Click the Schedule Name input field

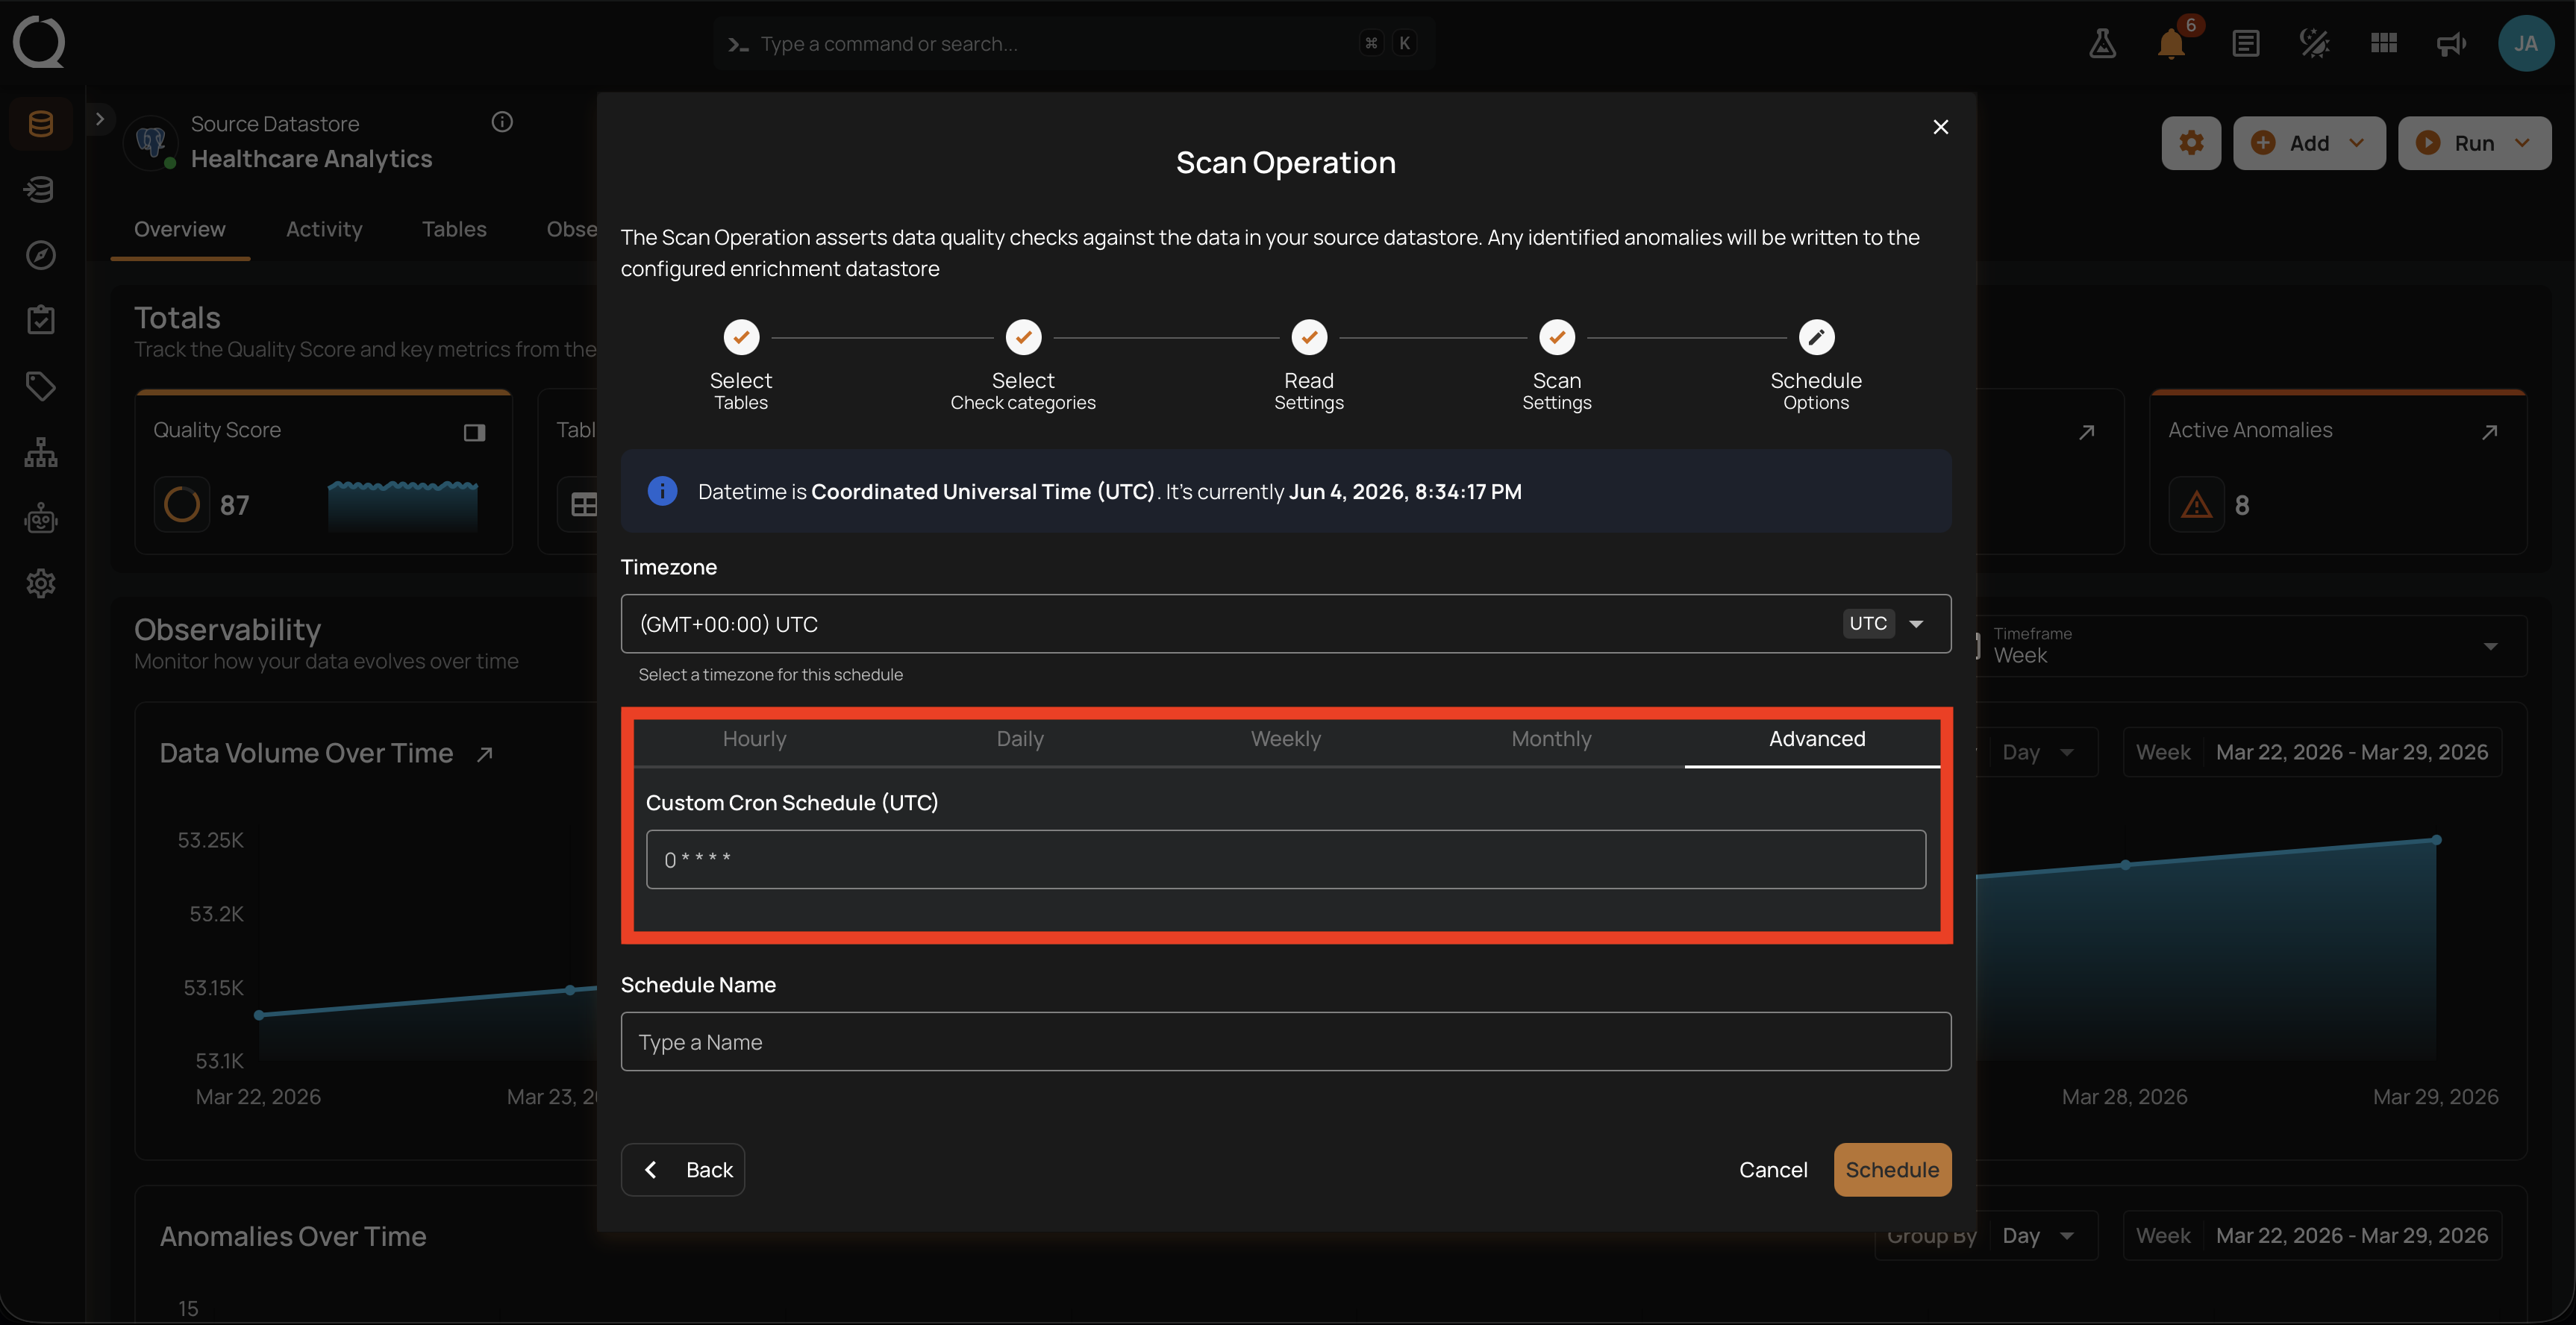click(x=1286, y=1042)
